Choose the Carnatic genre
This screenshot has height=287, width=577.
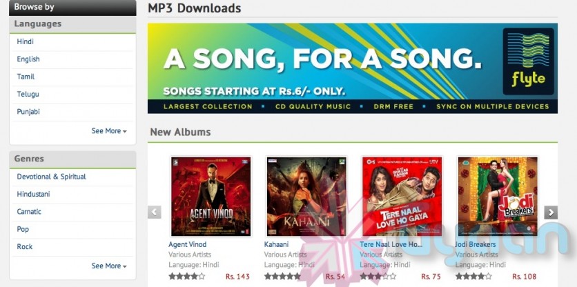(x=29, y=212)
